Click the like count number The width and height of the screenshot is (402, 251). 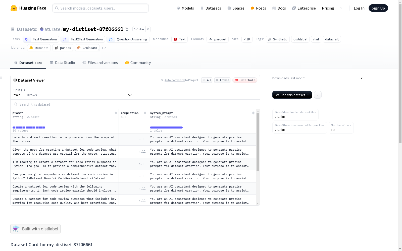point(148,29)
